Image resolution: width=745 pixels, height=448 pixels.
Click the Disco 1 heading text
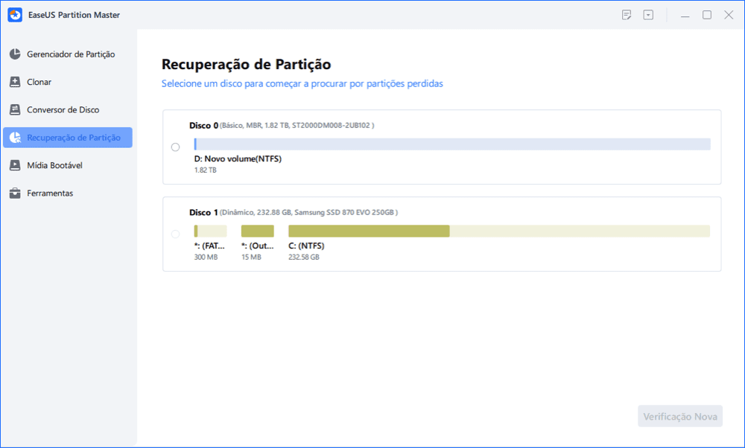click(204, 213)
